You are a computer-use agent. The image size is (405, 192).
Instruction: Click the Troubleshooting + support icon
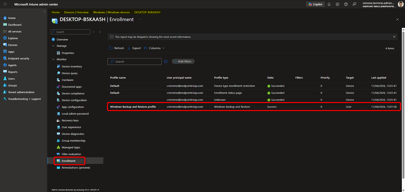click(x=5, y=99)
